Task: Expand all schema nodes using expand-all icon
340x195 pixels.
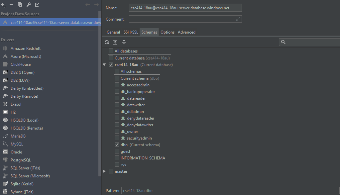Action: click(115, 42)
